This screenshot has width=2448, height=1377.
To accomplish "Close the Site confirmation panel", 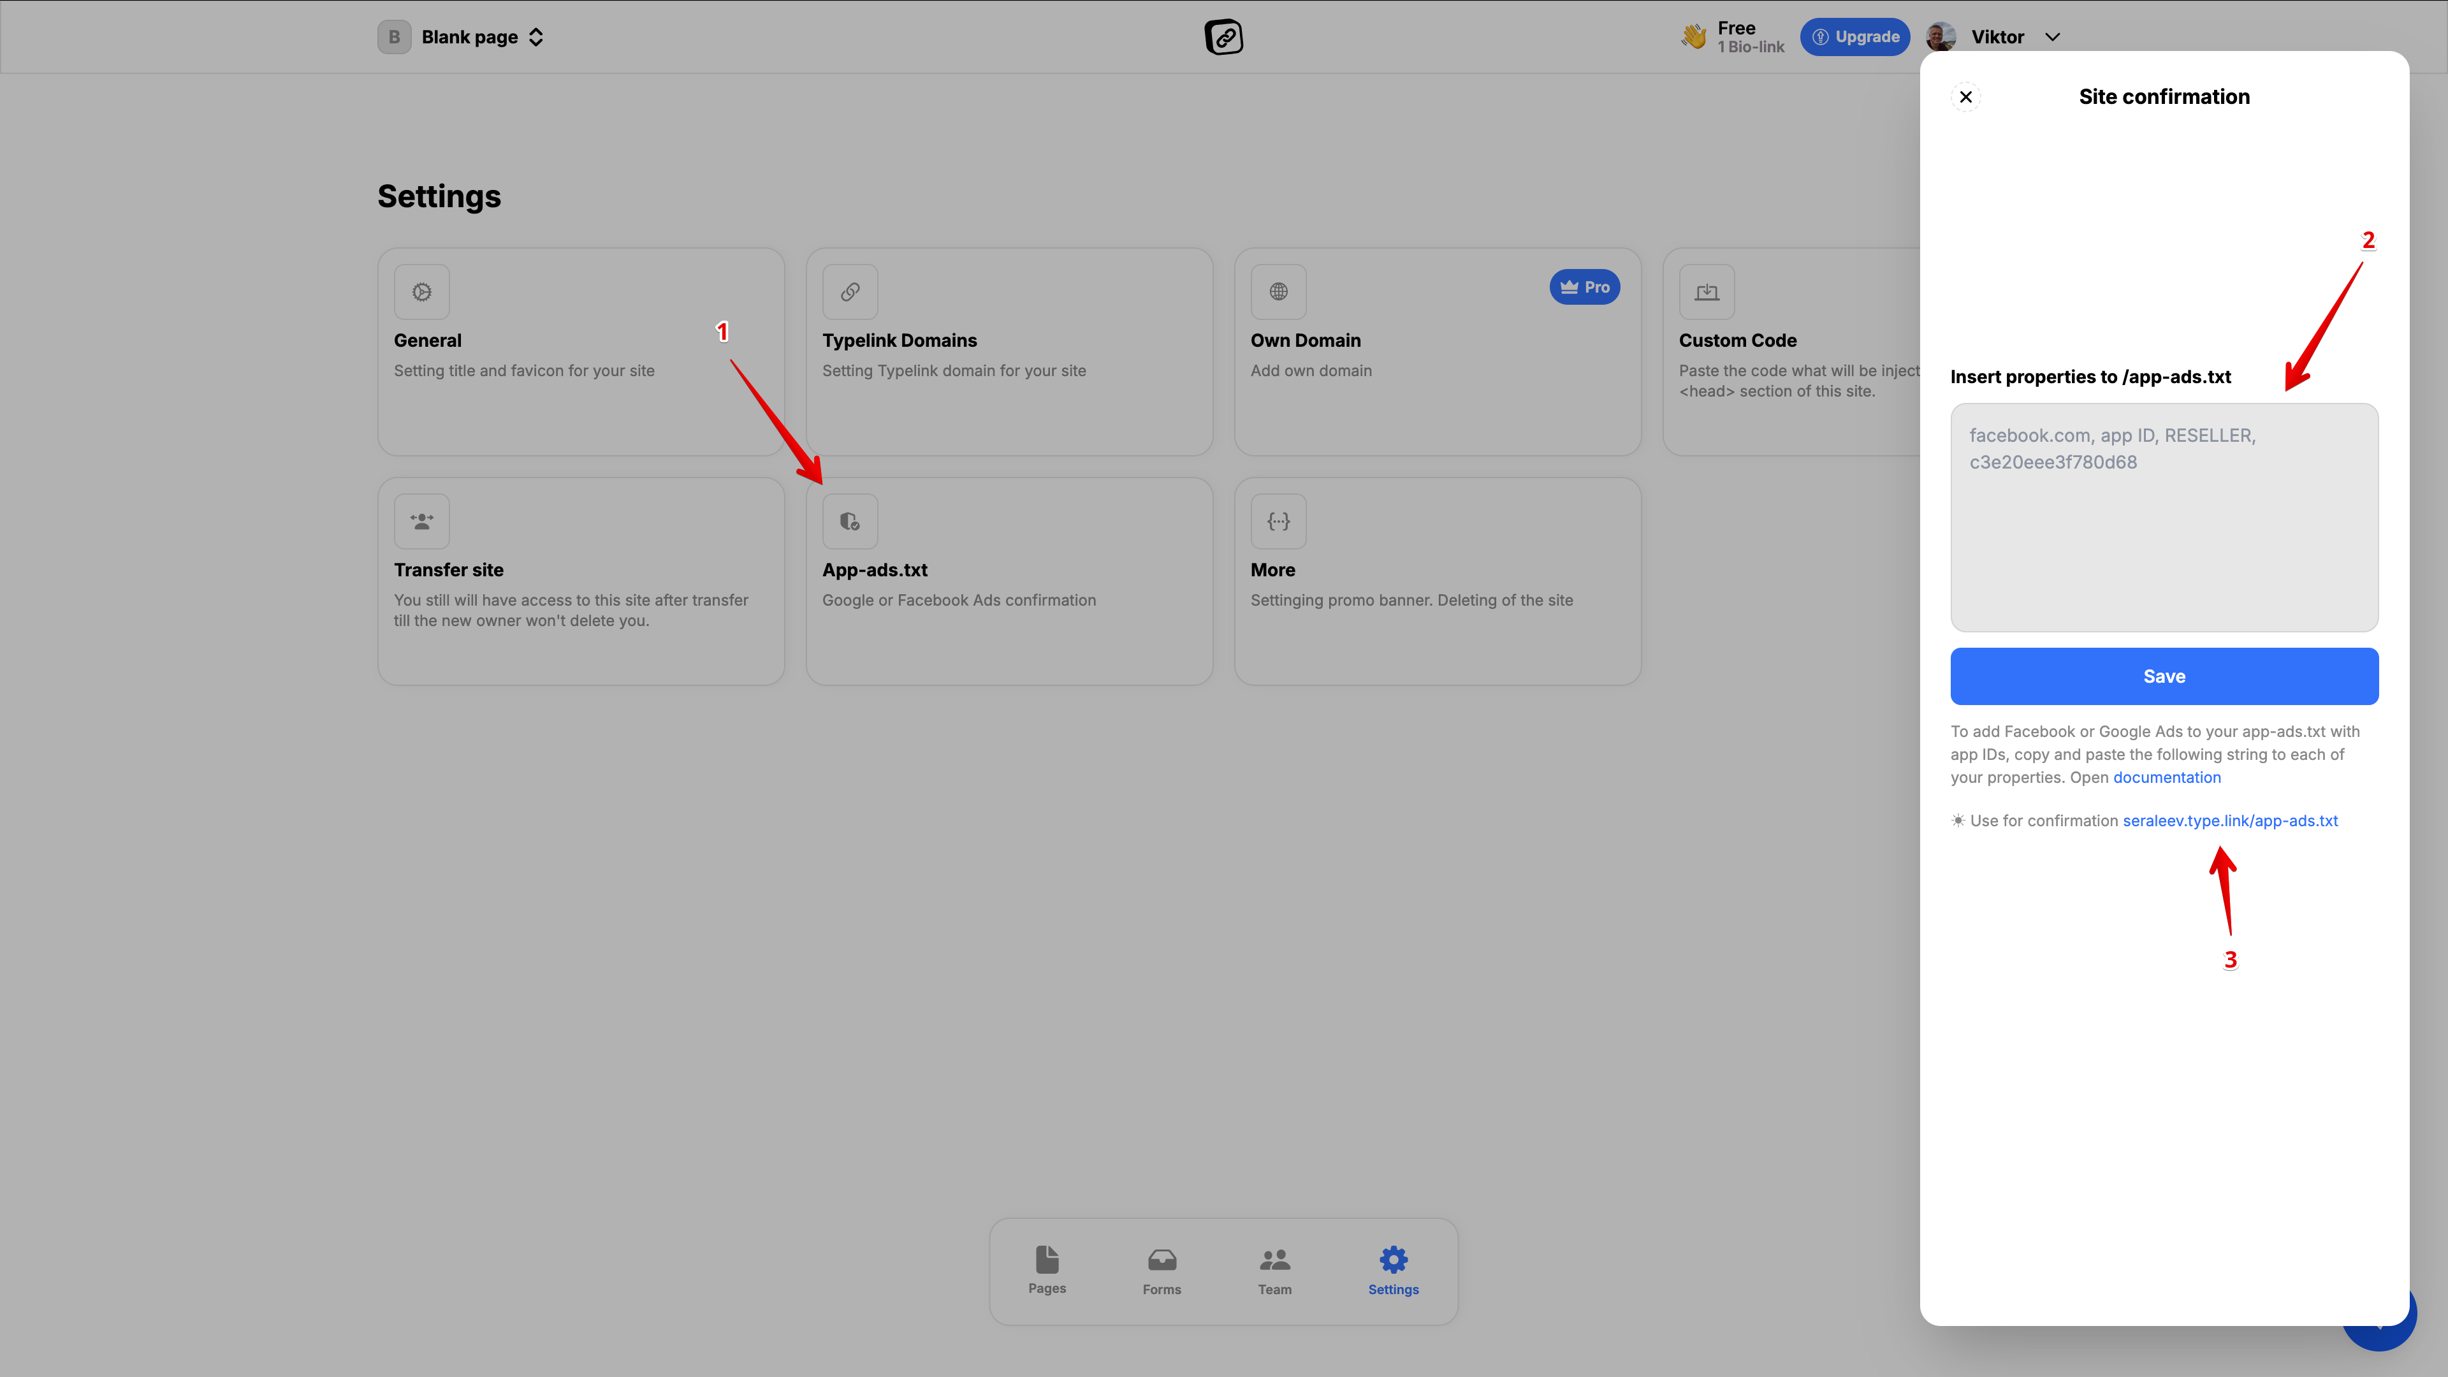I will pos(1966,97).
